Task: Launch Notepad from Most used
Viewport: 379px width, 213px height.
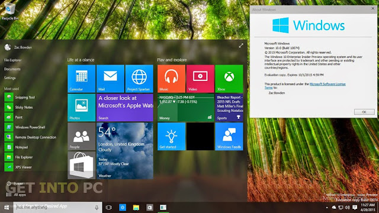Action: point(16,147)
